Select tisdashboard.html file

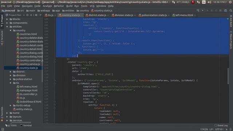[29, 102]
